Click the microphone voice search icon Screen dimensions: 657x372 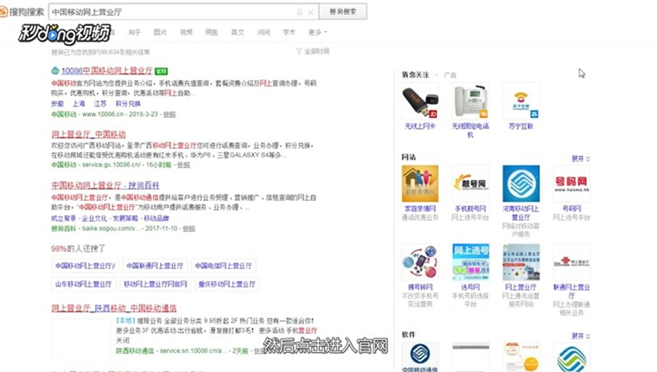pos(299,12)
